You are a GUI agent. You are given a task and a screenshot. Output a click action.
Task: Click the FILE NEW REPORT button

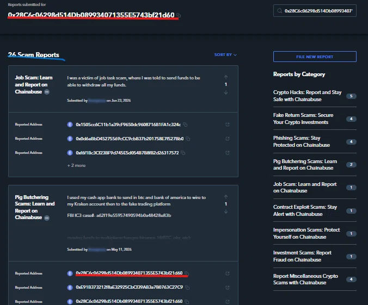pyautogui.click(x=315, y=57)
